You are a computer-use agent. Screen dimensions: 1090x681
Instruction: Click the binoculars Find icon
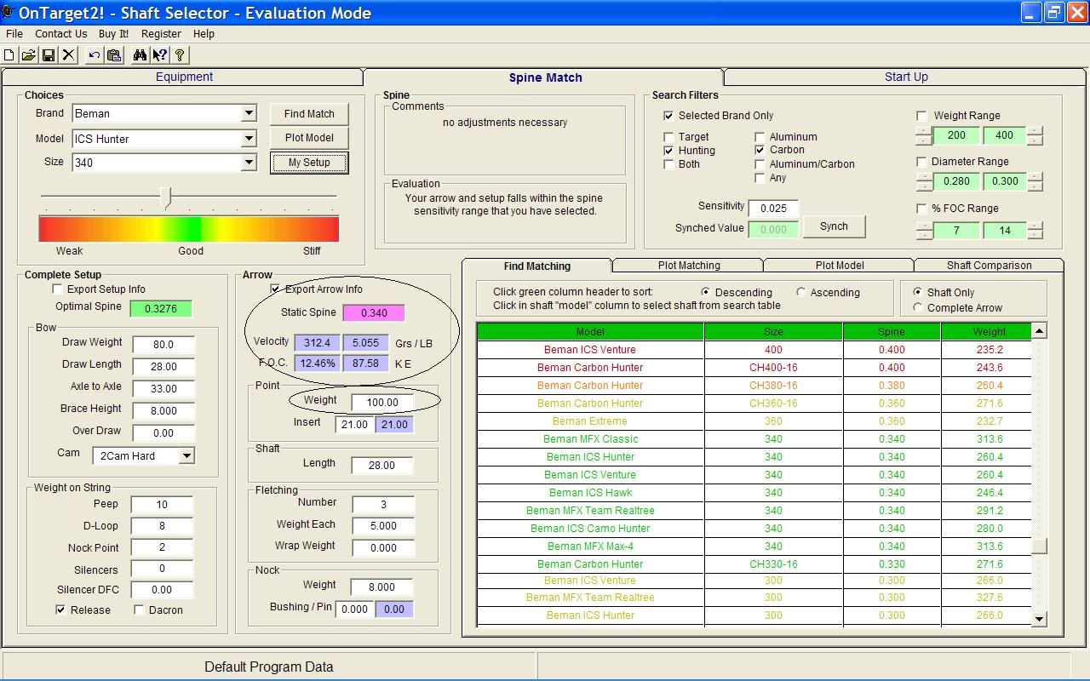pyautogui.click(x=139, y=55)
